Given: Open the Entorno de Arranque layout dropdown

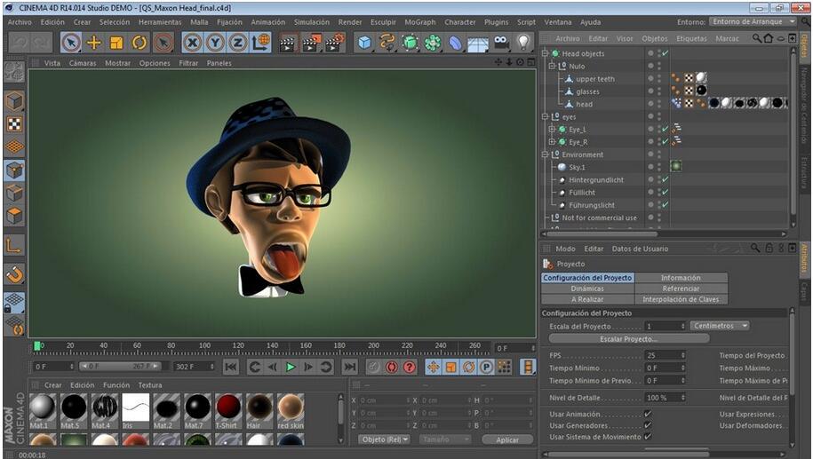Looking at the screenshot, I should coord(752,22).
